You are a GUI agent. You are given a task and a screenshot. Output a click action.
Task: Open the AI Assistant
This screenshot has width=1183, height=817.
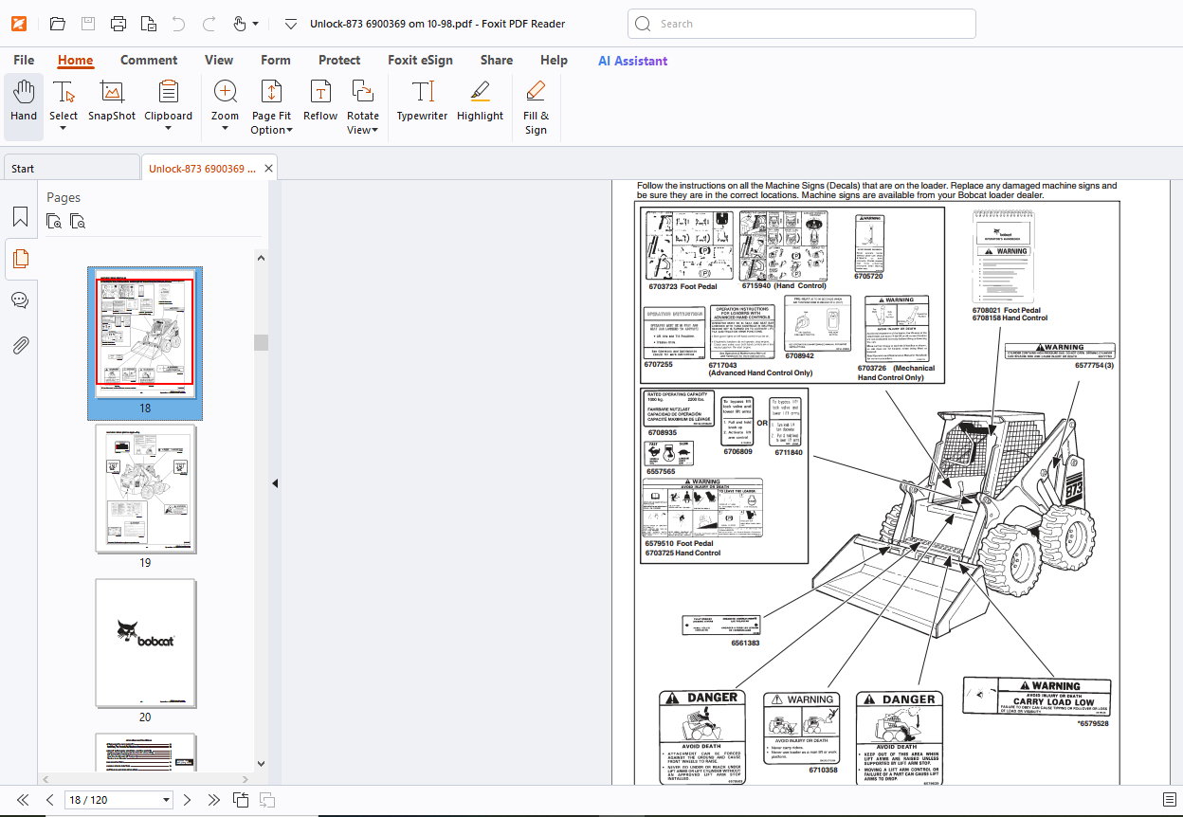click(x=632, y=61)
